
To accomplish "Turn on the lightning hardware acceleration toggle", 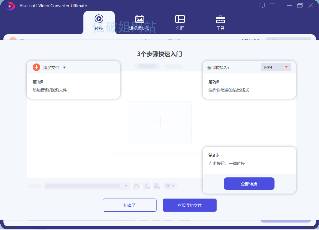I will tap(146, 186).
